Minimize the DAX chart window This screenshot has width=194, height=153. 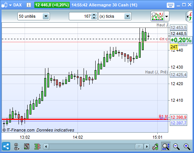[178, 6]
